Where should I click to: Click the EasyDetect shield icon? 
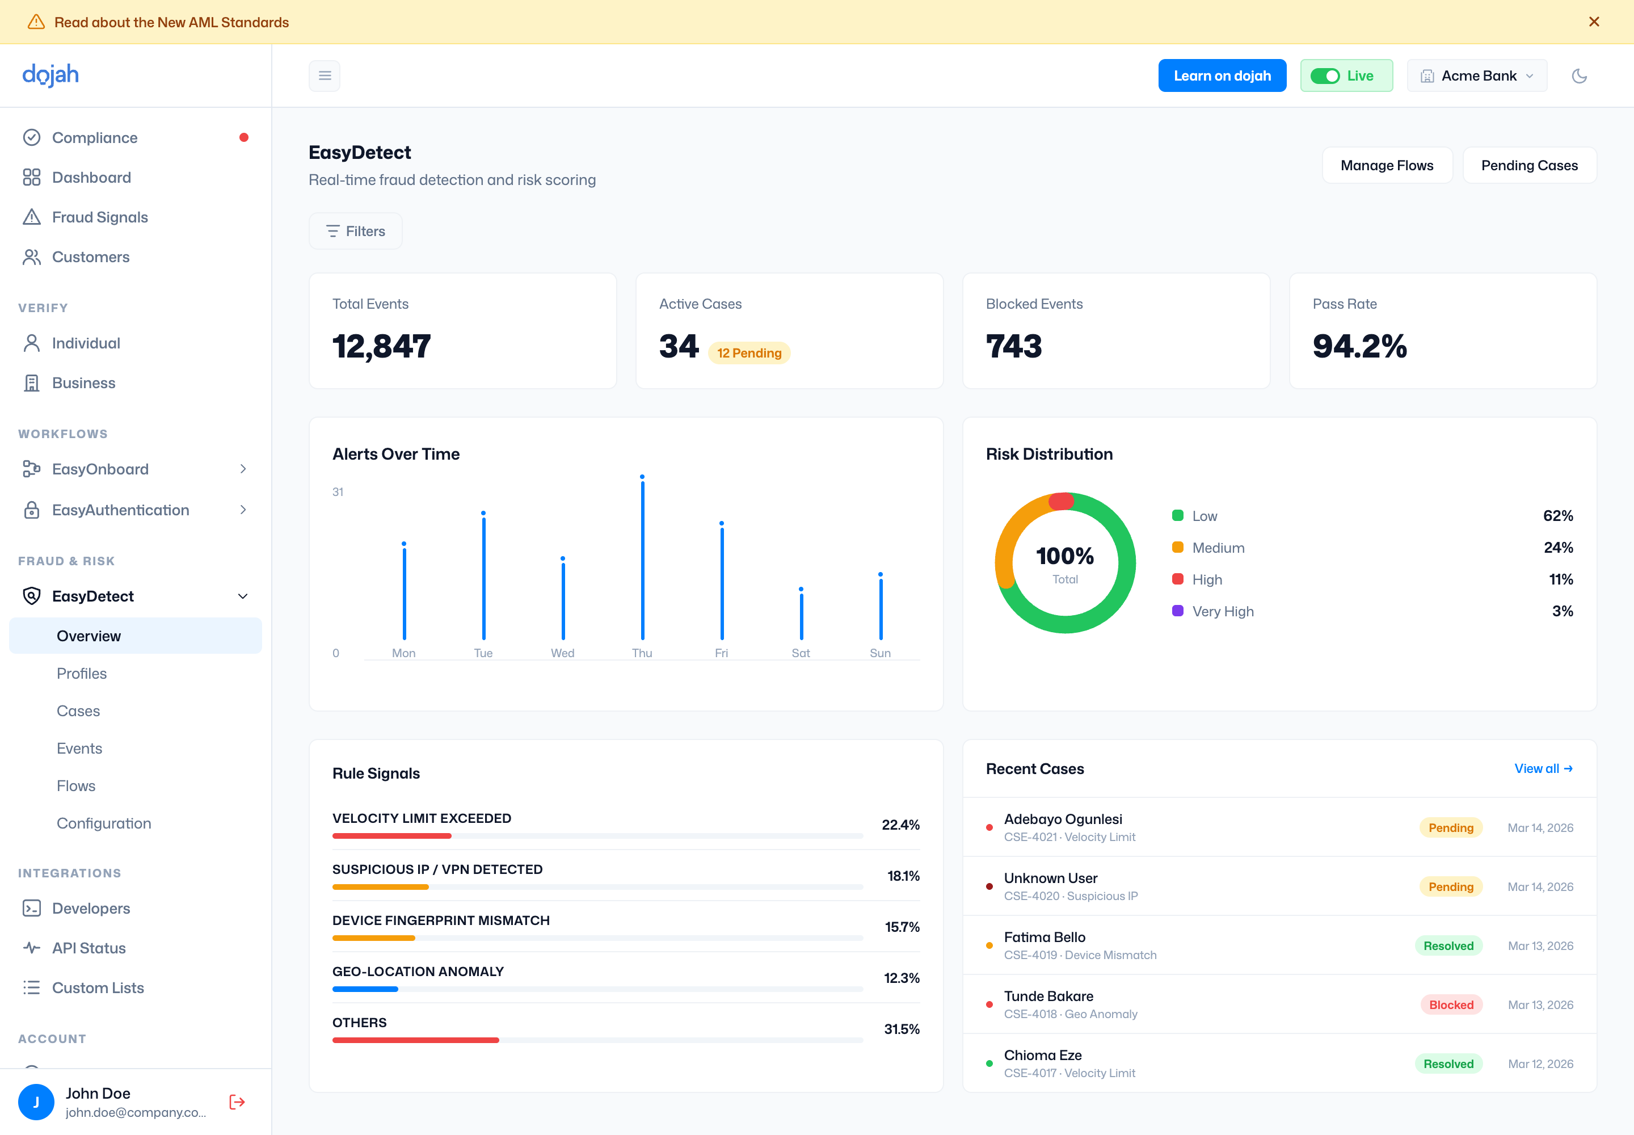click(31, 596)
